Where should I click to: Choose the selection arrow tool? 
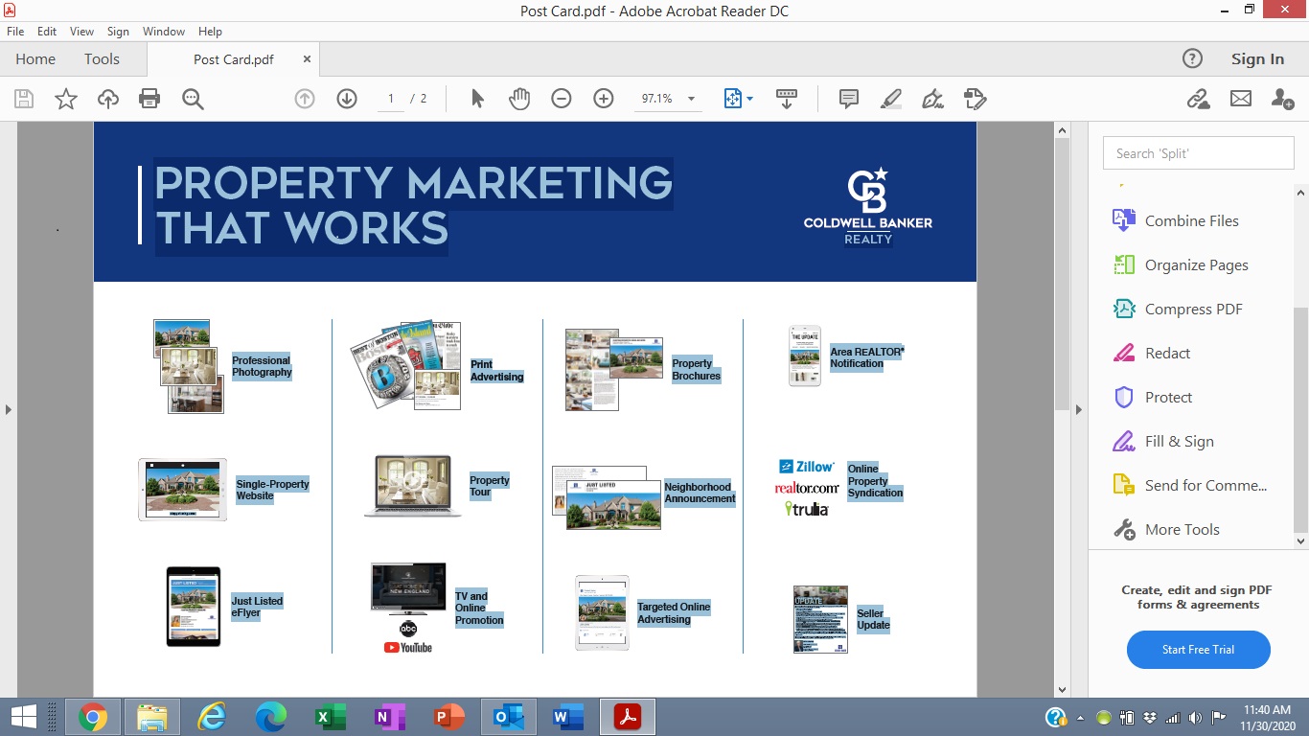[x=477, y=99]
